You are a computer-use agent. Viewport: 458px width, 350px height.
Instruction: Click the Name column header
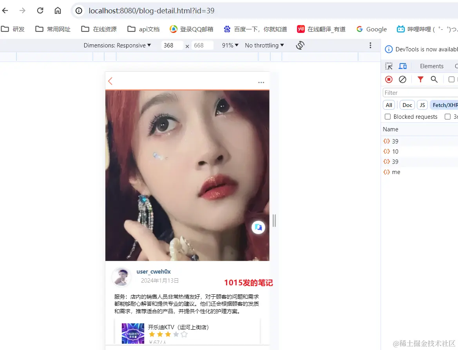[391, 129]
